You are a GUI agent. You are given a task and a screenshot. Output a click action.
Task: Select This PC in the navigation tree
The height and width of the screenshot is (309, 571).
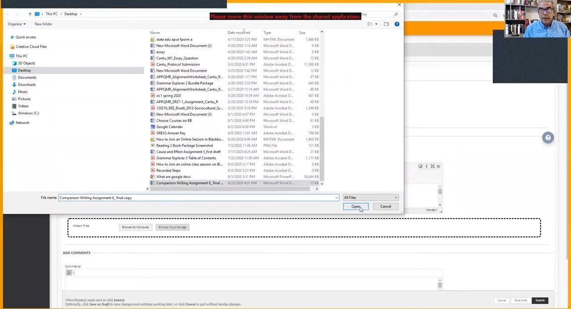click(x=21, y=56)
